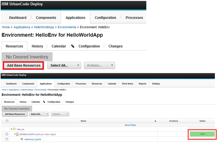Click the green Online status indicator

(x=202, y=134)
